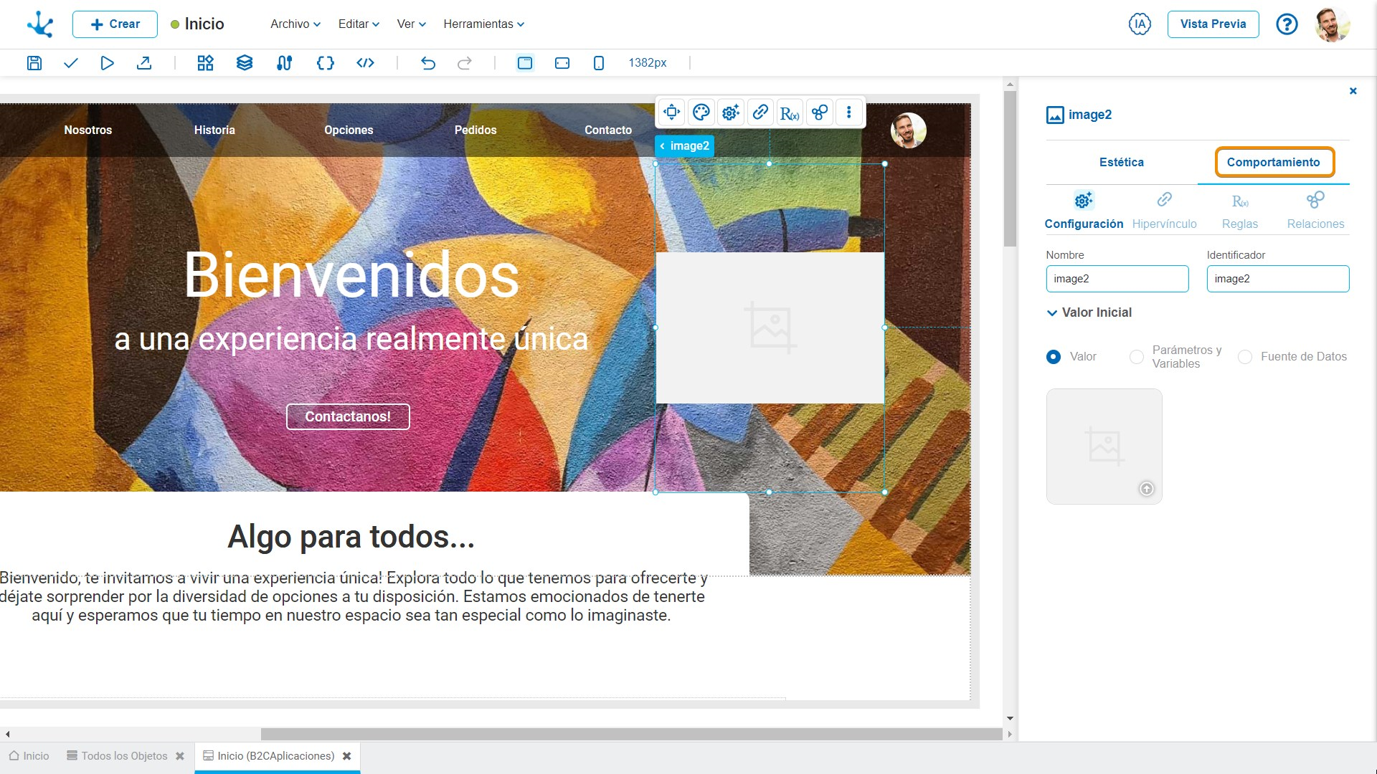Open the Relaciones sub-tab
The height and width of the screenshot is (774, 1377).
(1315, 211)
